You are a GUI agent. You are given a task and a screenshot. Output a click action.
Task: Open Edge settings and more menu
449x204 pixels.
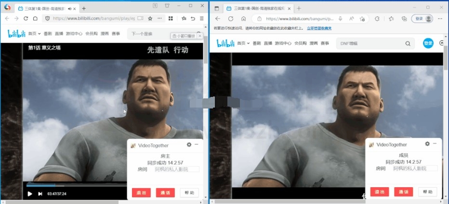pyautogui.click(x=440, y=19)
